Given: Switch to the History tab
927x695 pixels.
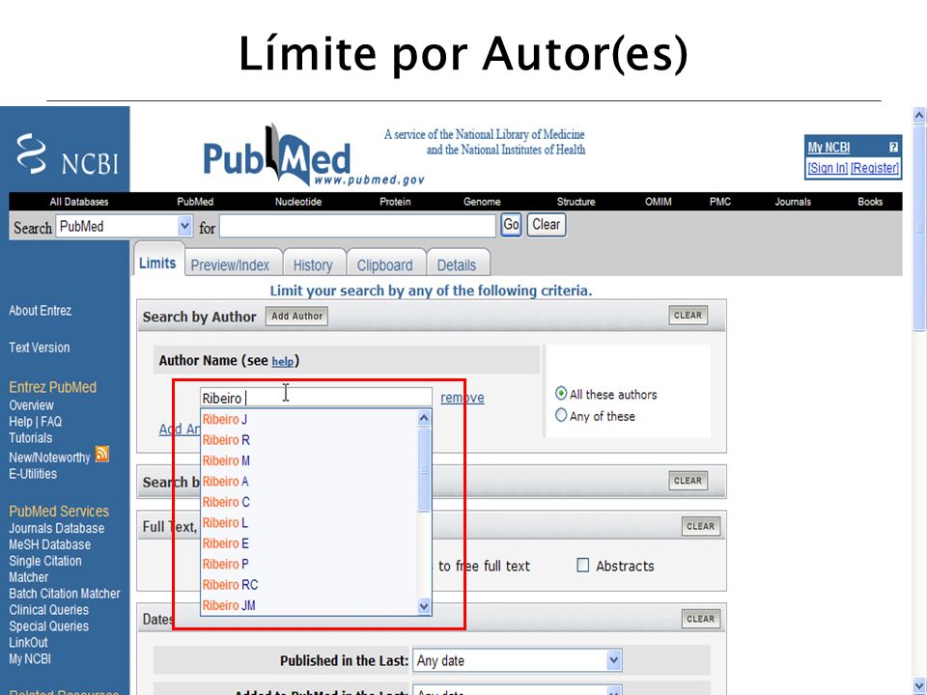Looking at the screenshot, I should (313, 265).
